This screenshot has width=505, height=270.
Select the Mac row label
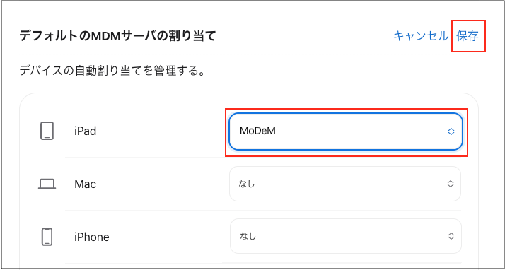[85, 184]
